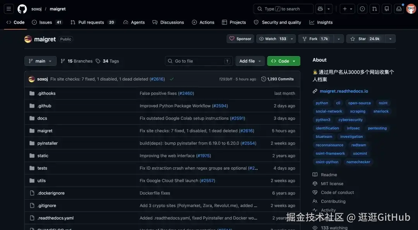Click the Sponsor button
The height and width of the screenshot is (230, 418).
240,39
